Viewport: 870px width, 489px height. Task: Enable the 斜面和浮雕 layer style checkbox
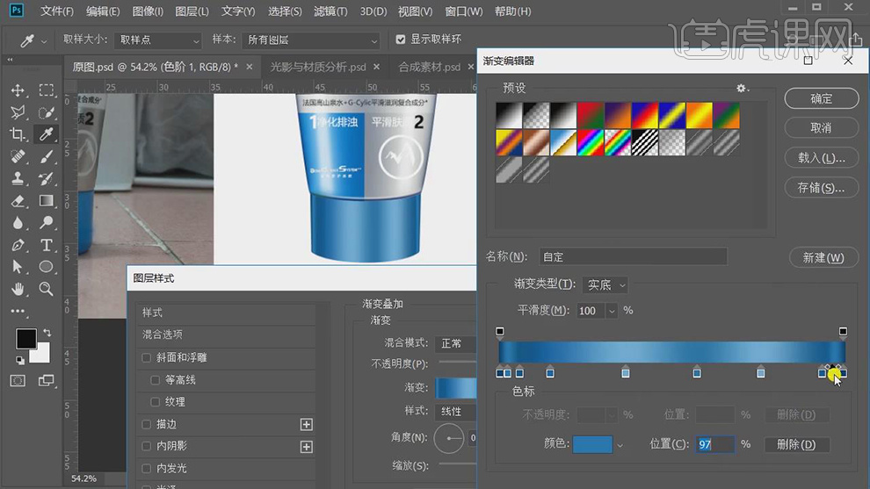coord(147,357)
